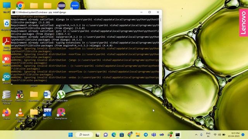
Task: Open the cmd.exe title bar system icon
Action: (x=14, y=12)
